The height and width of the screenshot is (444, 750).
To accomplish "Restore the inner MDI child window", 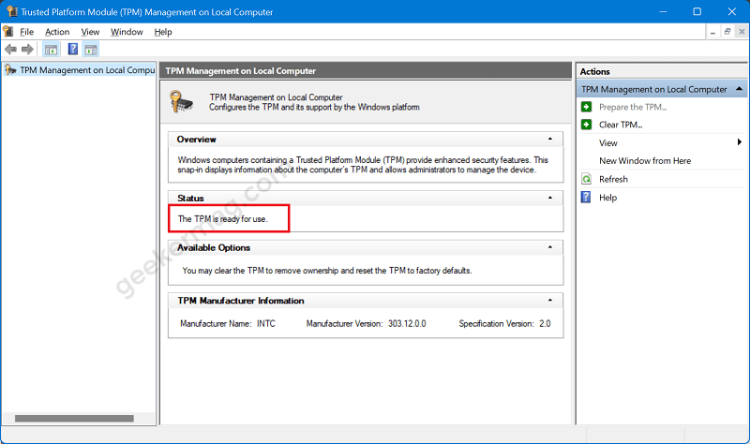I will (727, 32).
